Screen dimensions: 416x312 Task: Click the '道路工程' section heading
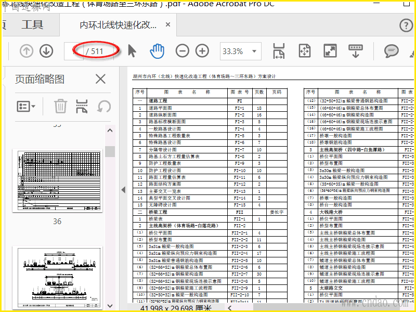[158, 101]
